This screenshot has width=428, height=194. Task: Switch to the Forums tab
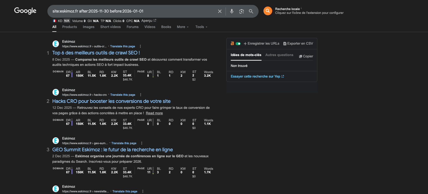tap(132, 27)
